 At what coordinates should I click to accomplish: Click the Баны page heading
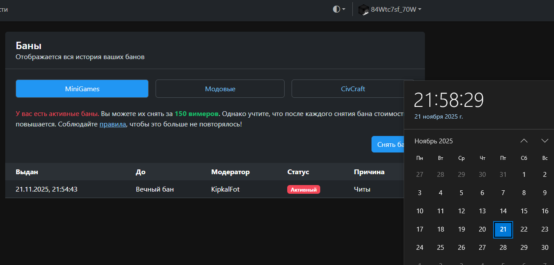(29, 46)
